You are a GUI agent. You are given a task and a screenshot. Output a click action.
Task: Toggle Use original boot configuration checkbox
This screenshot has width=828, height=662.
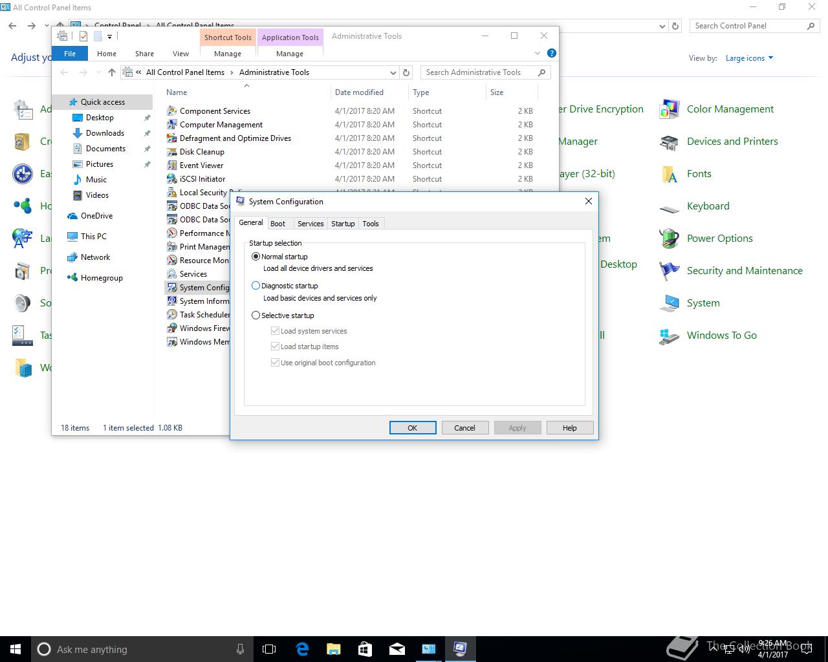coord(275,363)
